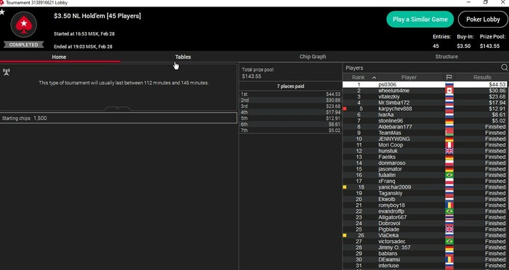
Task: Open the Chip Graph tab
Action: (x=313, y=57)
